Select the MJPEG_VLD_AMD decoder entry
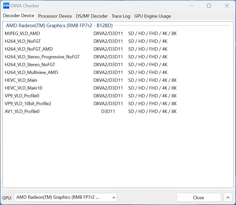This screenshot has width=236, height=205. 22,33
